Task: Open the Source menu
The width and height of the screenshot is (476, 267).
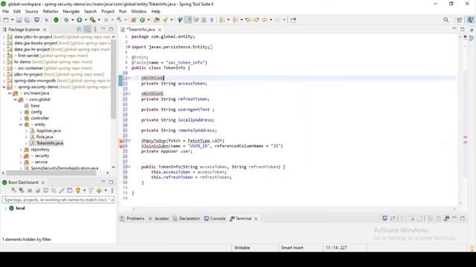Action: [31, 12]
